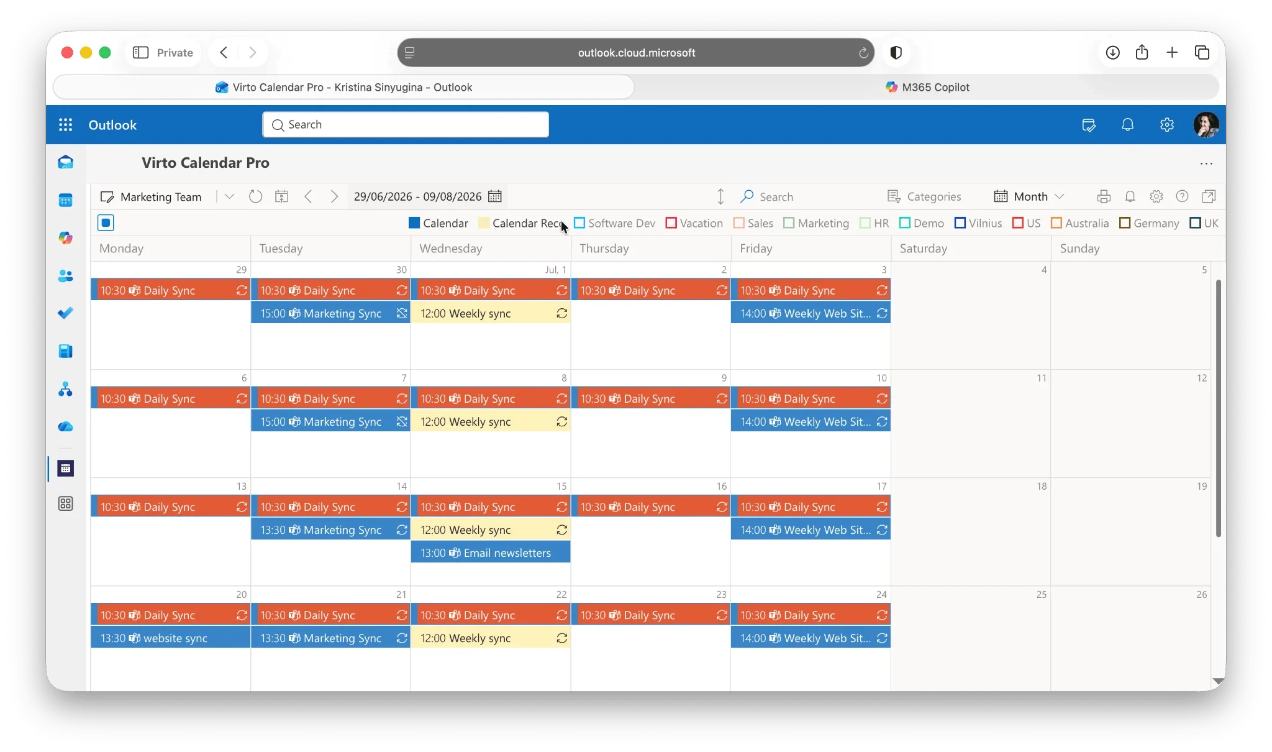1272x752 pixels.
Task: Toggle Germany calendar checkbox
Action: [1124, 222]
